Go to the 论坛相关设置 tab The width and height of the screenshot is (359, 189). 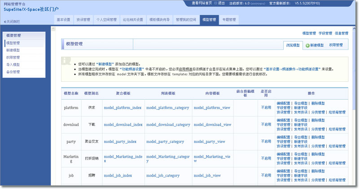point(133,20)
